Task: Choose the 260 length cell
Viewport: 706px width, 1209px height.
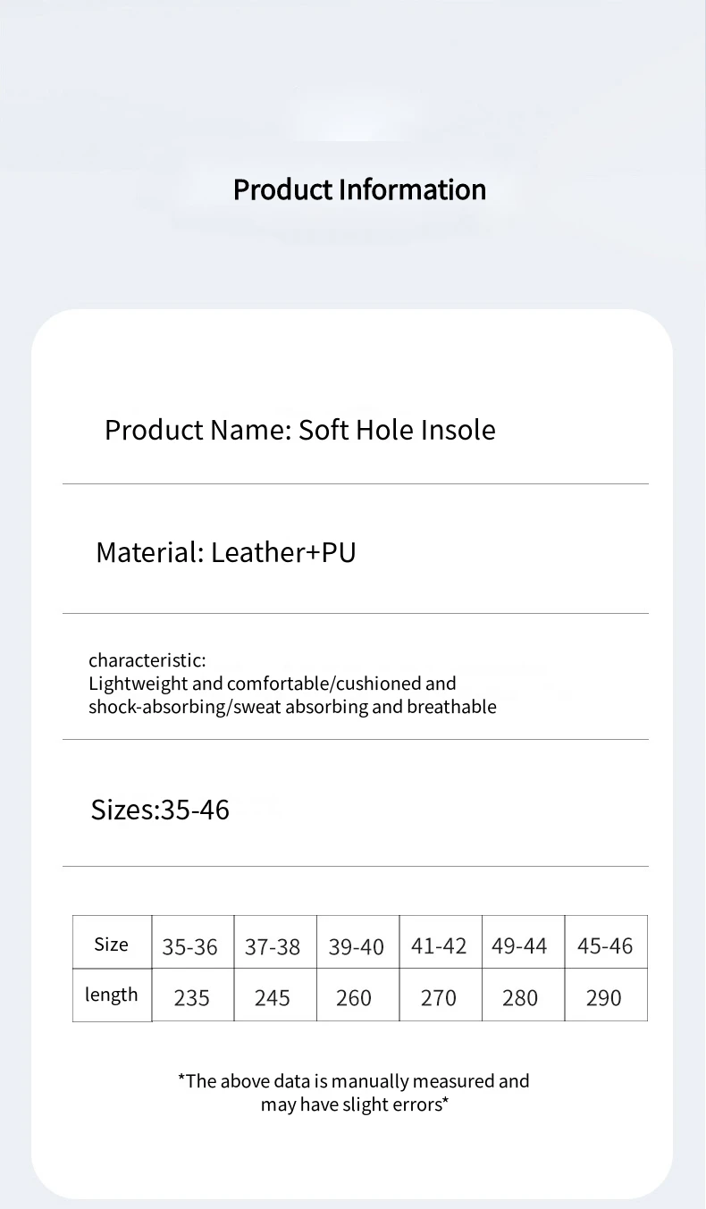Action: (354, 998)
